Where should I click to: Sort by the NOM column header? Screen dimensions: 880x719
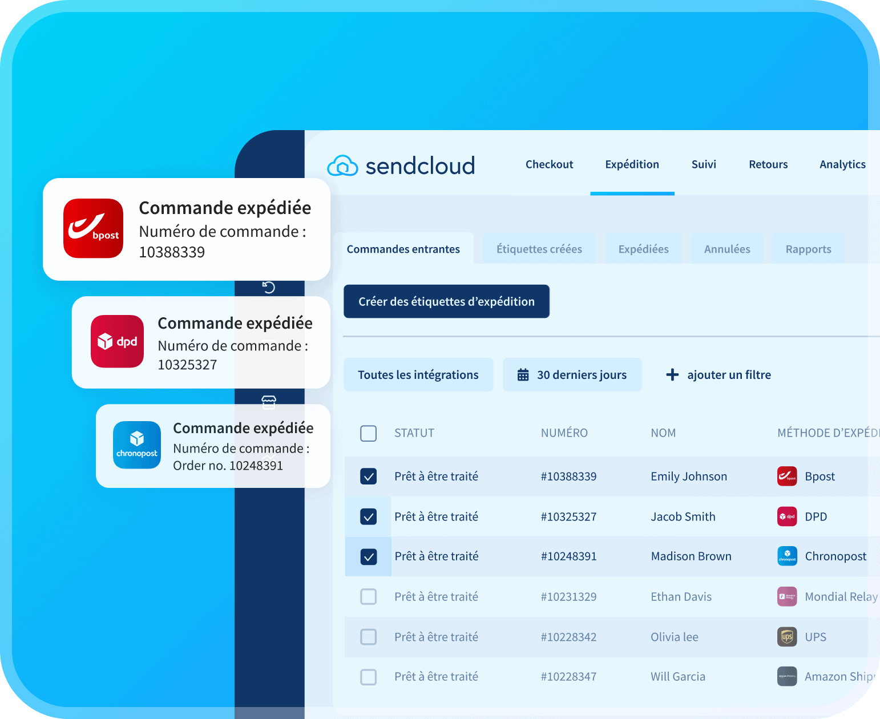click(x=663, y=433)
